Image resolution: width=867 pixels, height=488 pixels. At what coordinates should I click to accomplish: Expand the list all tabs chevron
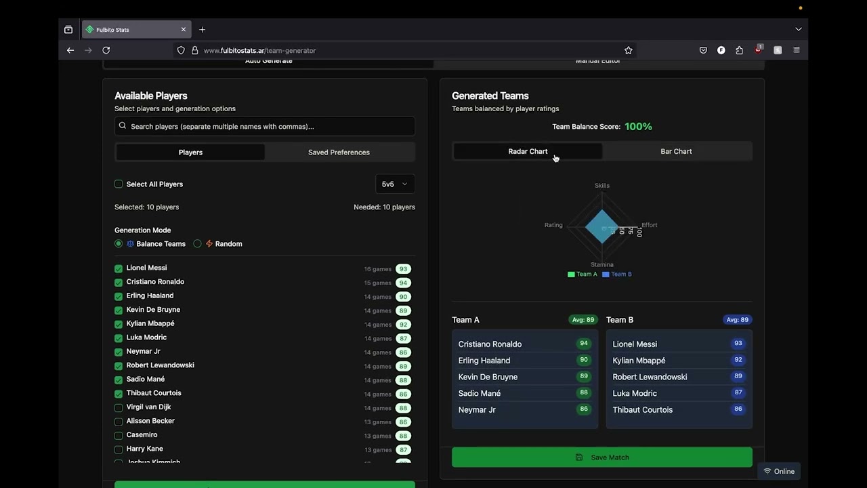(x=799, y=29)
